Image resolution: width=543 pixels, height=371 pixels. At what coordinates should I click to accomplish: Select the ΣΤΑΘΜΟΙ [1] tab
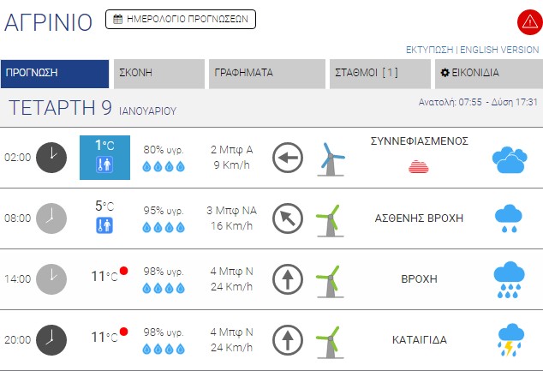point(379,73)
